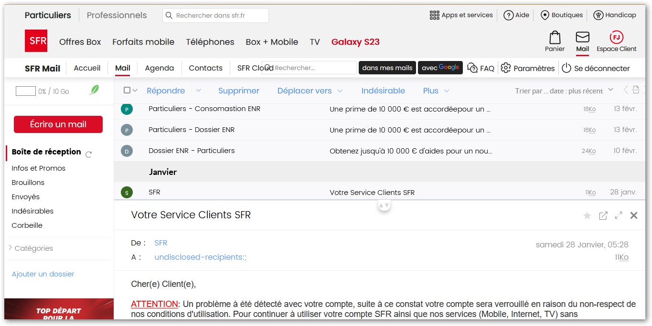Open Espace Client FJ avatar
The image size is (652, 326).
(x=616, y=37)
